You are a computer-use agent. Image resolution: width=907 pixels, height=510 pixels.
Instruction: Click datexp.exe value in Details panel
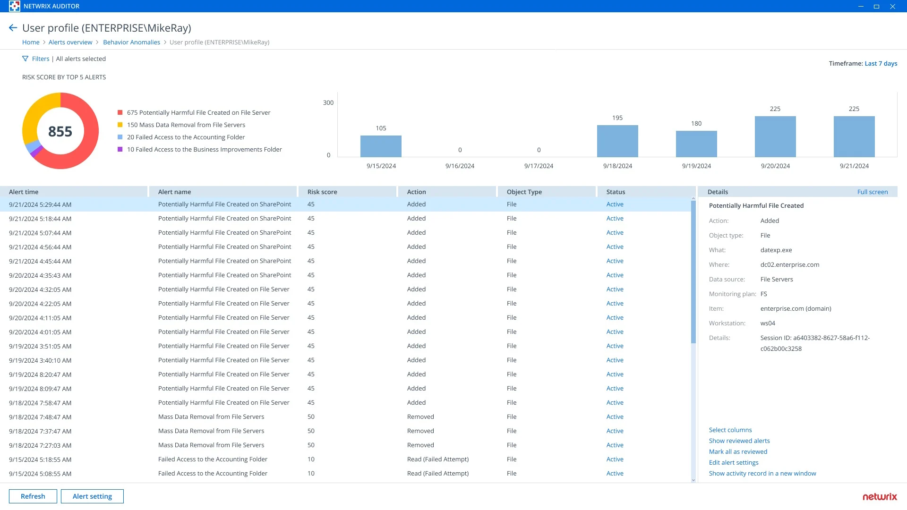[776, 250]
